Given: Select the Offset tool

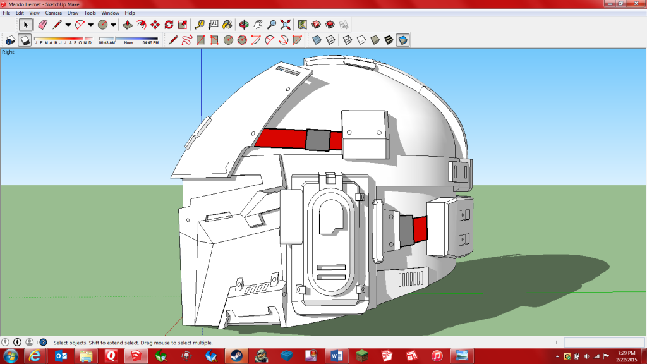Looking at the screenshot, I should [142, 25].
